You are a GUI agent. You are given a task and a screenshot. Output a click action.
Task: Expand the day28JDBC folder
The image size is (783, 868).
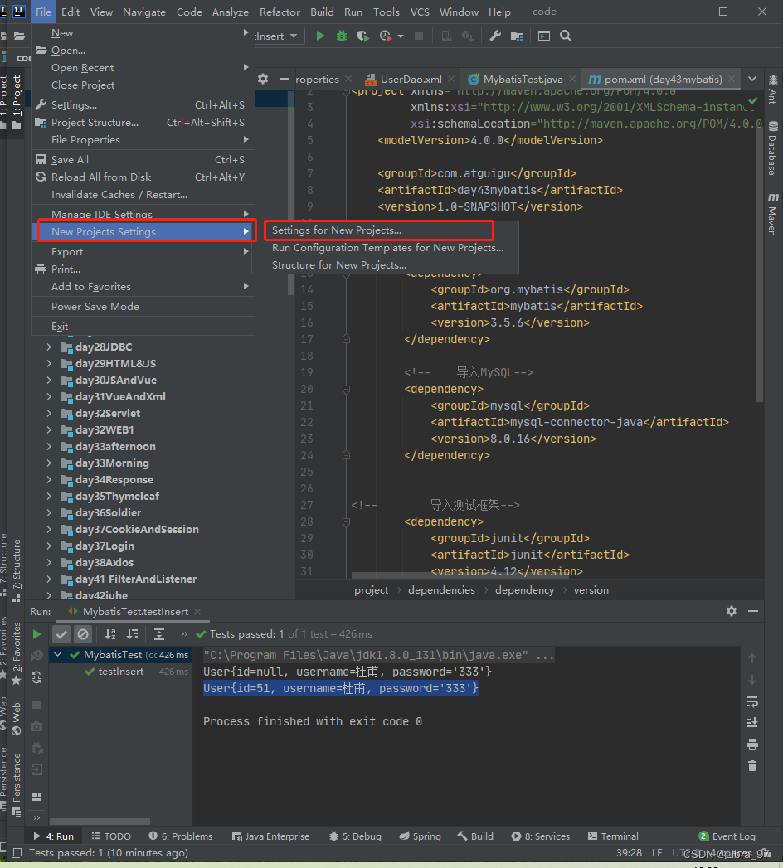49,347
